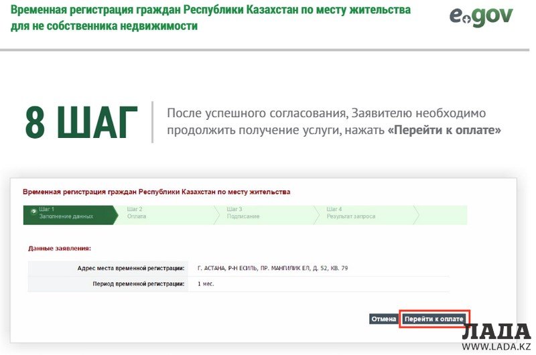Select the 'Шаг 1 Заполнение данных' step
The image size is (536, 355).
[x=67, y=214]
